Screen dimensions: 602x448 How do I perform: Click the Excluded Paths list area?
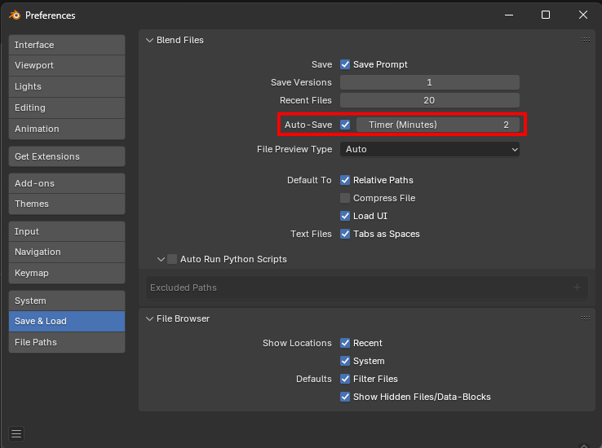[x=366, y=288]
